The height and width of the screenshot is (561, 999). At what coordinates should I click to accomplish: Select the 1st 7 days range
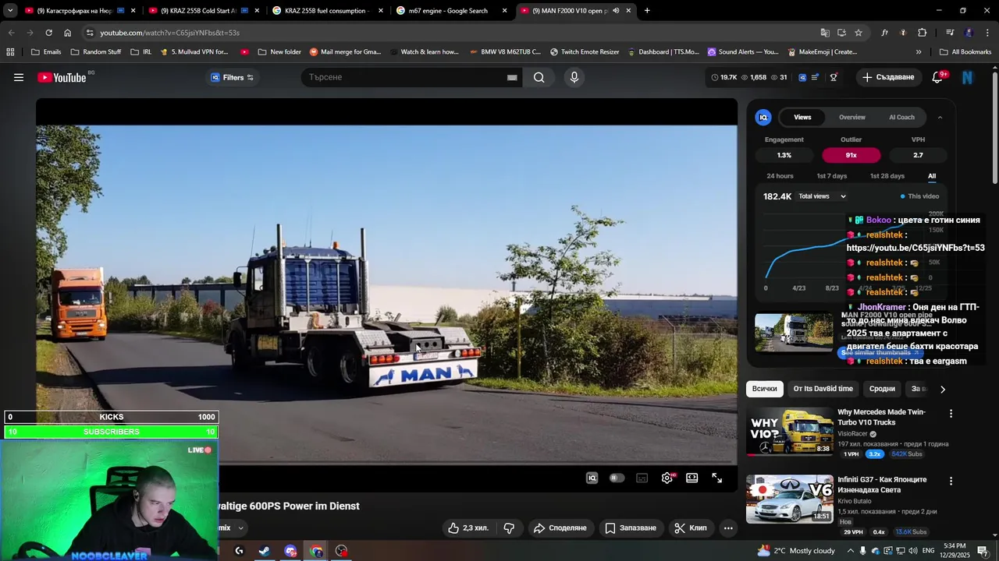click(831, 176)
